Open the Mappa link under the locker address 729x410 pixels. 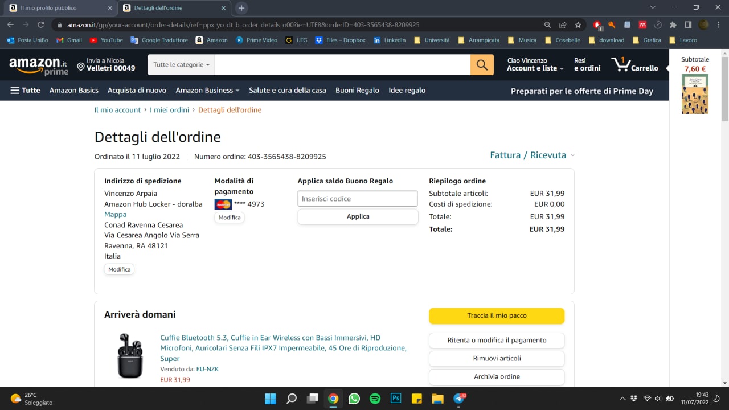pyautogui.click(x=115, y=215)
